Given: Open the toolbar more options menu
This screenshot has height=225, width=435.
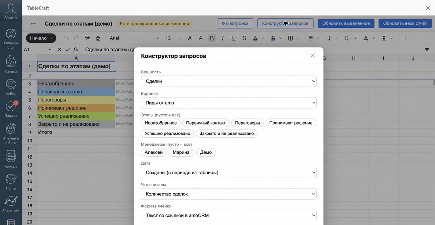Looking at the screenshot, I should 405,38.
